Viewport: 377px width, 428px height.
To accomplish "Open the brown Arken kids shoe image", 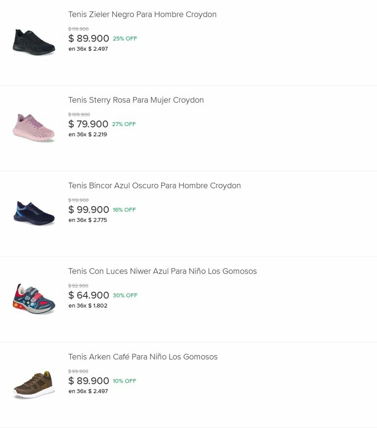I will (x=34, y=385).
